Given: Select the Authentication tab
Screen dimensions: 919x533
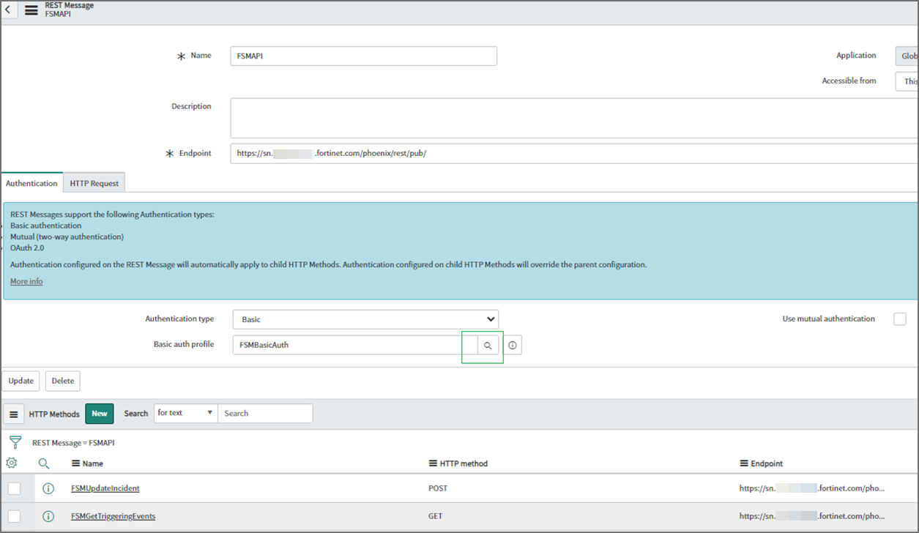Looking at the screenshot, I should point(31,183).
